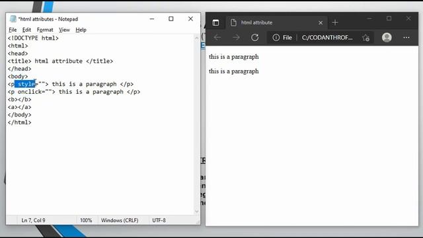Click the 100% zoom status entry
The height and width of the screenshot is (238, 423).
(x=86, y=220)
